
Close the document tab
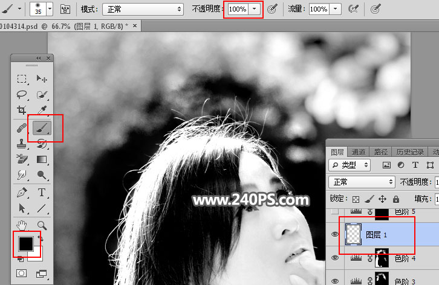(x=135, y=26)
